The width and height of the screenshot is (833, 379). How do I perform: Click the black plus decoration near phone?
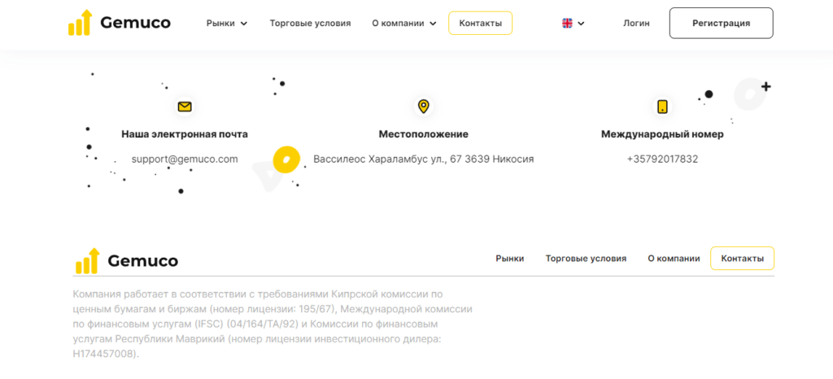[765, 86]
